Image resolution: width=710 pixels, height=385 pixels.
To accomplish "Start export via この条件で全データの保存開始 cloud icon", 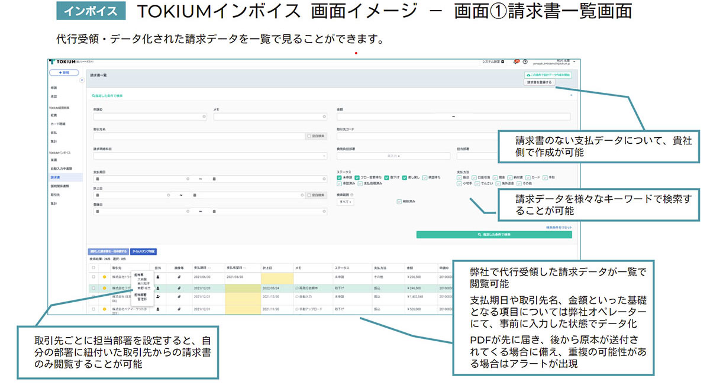I will (x=528, y=75).
